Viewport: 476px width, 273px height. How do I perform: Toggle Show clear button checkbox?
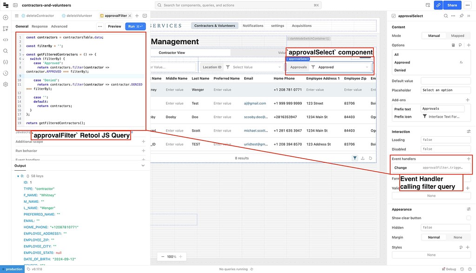click(469, 218)
